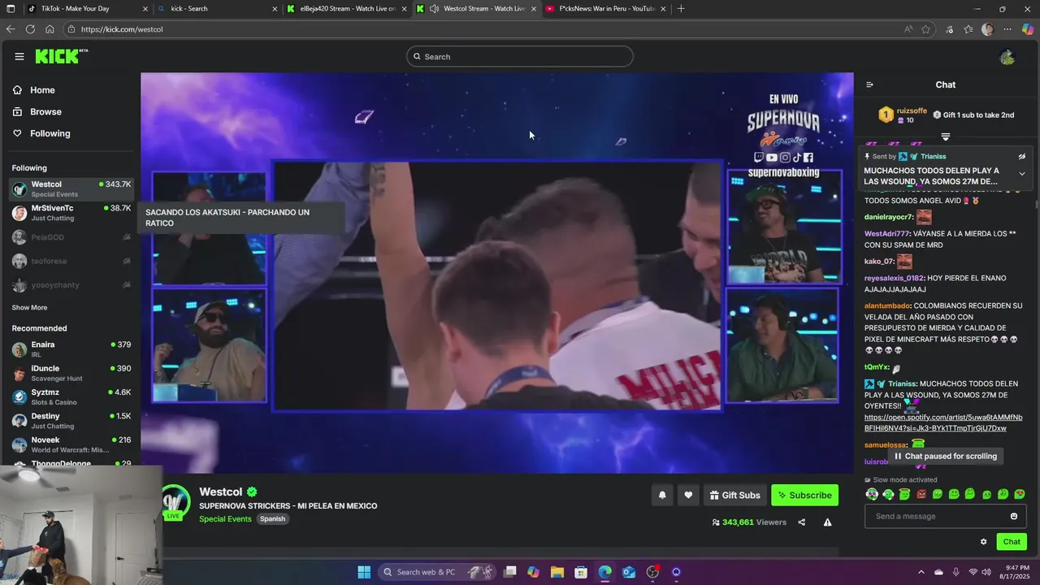Go back in the browser
This screenshot has height=585, width=1040.
11,29
